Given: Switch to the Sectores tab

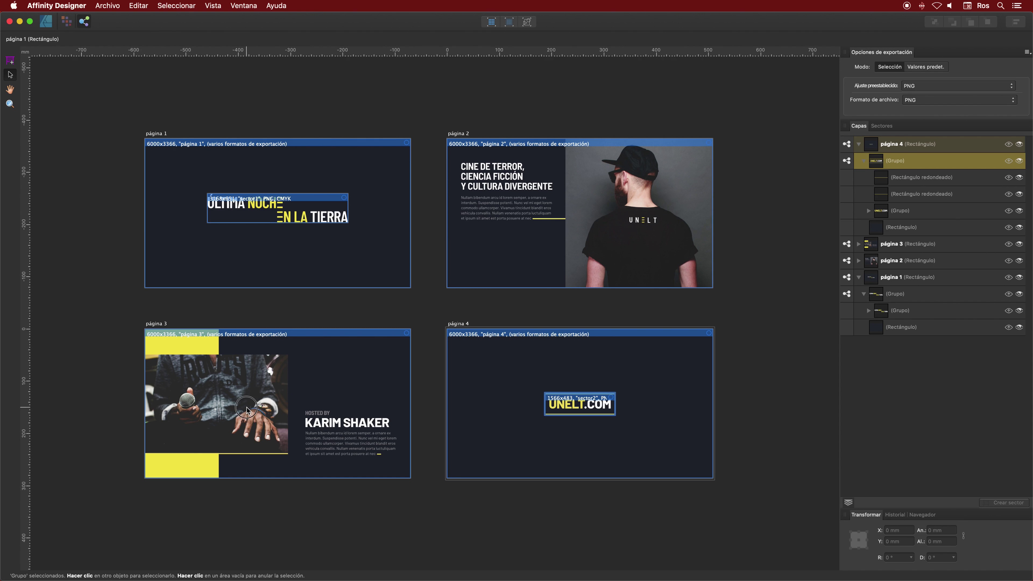Looking at the screenshot, I should coord(882,126).
